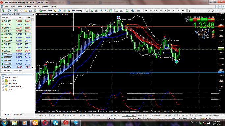Close the Navigator panel
The image size is (225, 126).
click(x=33, y=74)
